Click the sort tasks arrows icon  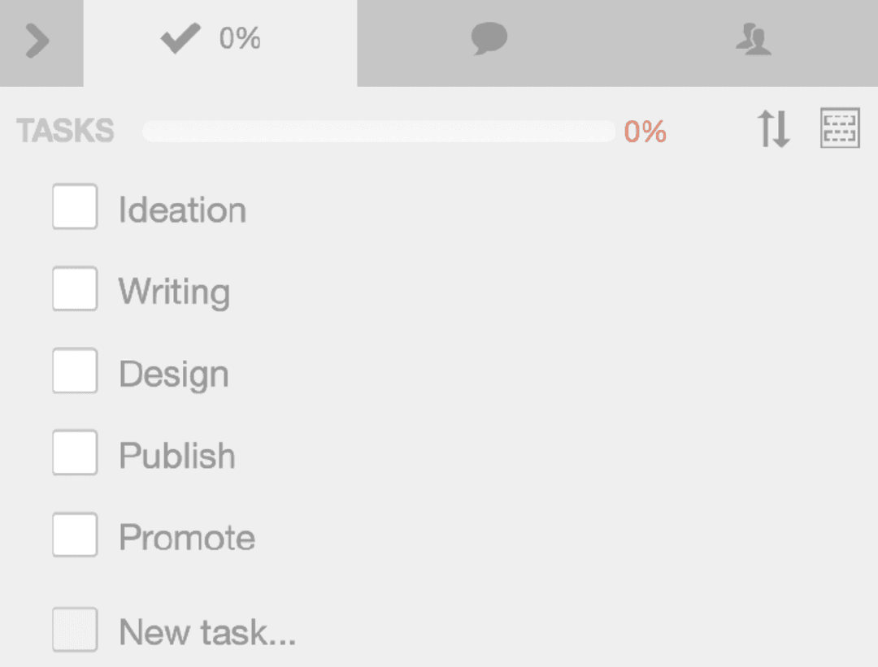pos(773,130)
